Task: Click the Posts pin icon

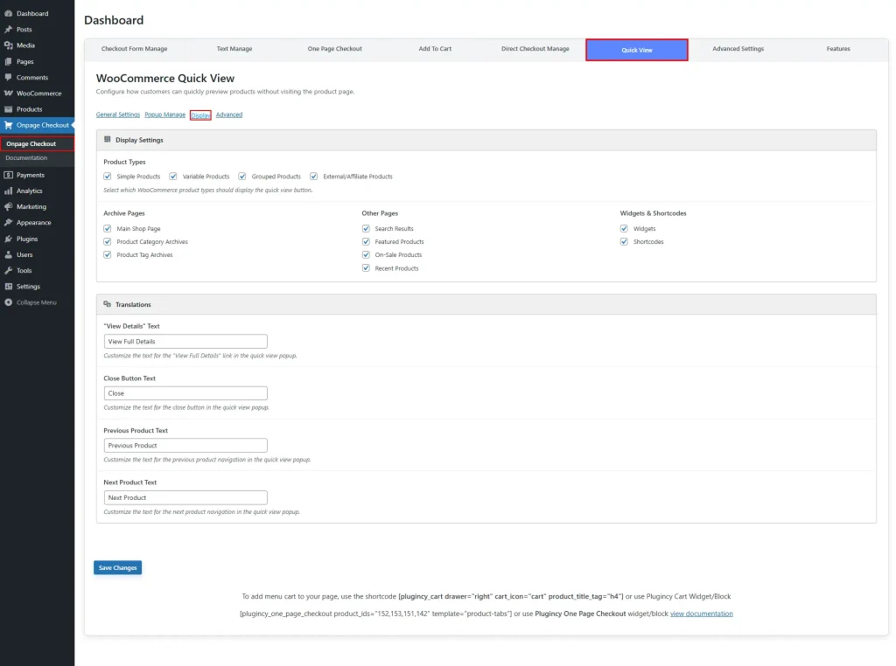Action: click(x=9, y=29)
